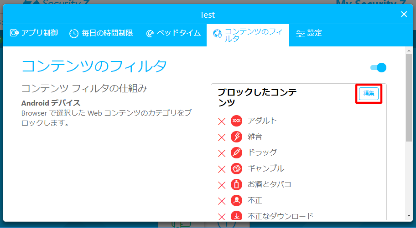Click the ギャンブル dice icon
This screenshot has width=416, height=228.
pos(236,168)
